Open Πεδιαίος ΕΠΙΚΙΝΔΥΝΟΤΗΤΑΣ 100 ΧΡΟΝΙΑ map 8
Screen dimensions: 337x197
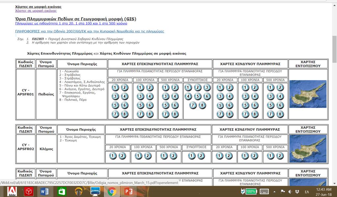(x=150, y=114)
